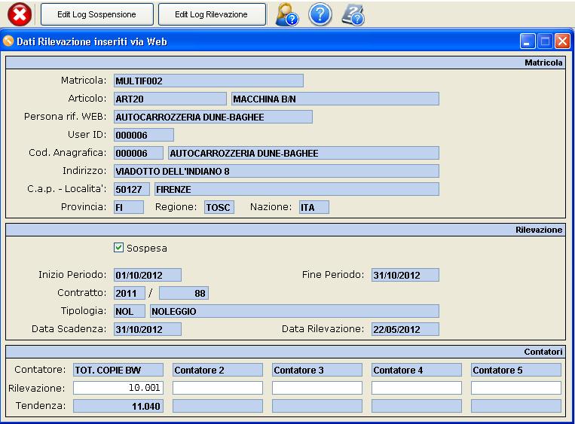Screen dimensions: 575x424
Task: Click Cod. Anagrafica name field AUTOCARROZZERIA
Action: (x=304, y=153)
